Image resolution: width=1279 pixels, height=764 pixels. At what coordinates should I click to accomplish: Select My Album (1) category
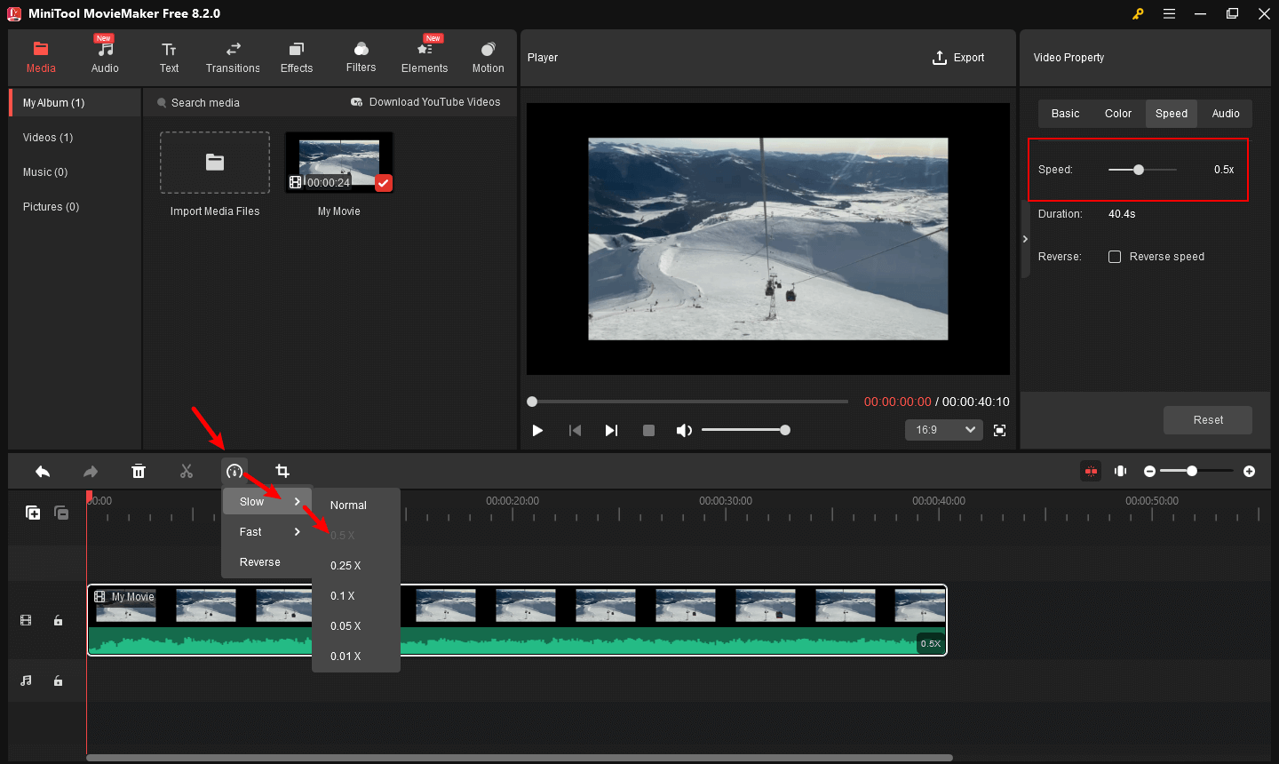pyautogui.click(x=75, y=103)
